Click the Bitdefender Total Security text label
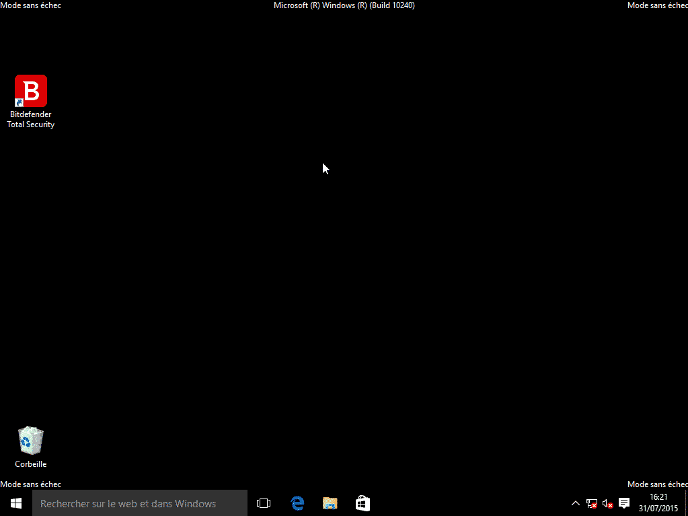The height and width of the screenshot is (516, 688). coord(31,120)
